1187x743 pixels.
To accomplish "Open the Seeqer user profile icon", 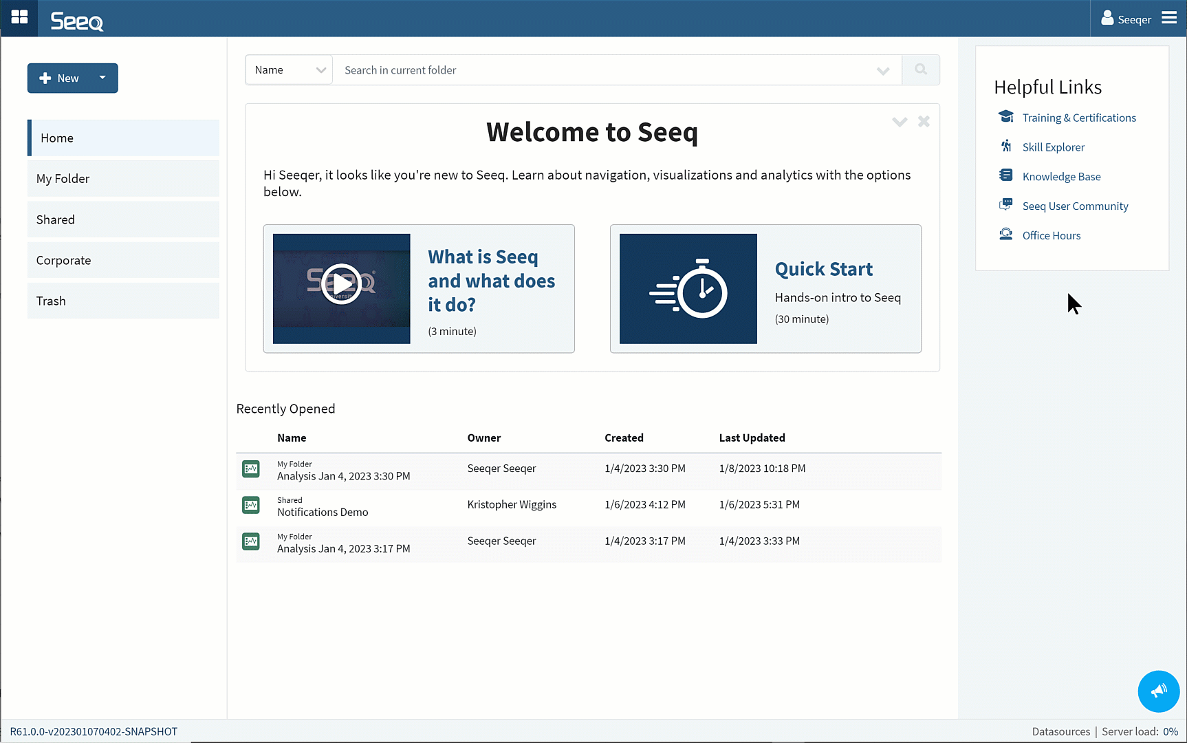I will (1107, 18).
